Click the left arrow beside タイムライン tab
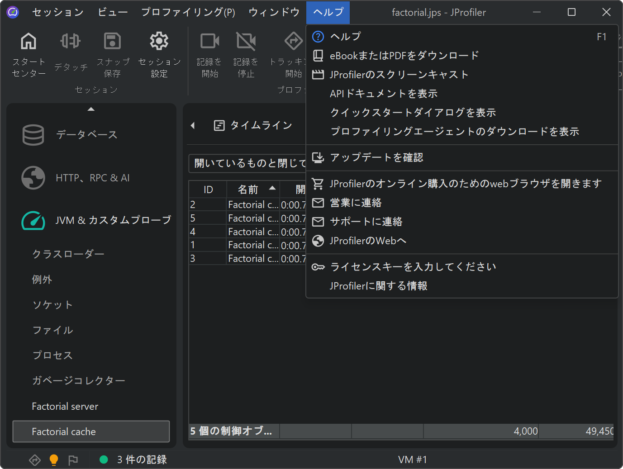This screenshot has height=469, width=623. pos(193,126)
